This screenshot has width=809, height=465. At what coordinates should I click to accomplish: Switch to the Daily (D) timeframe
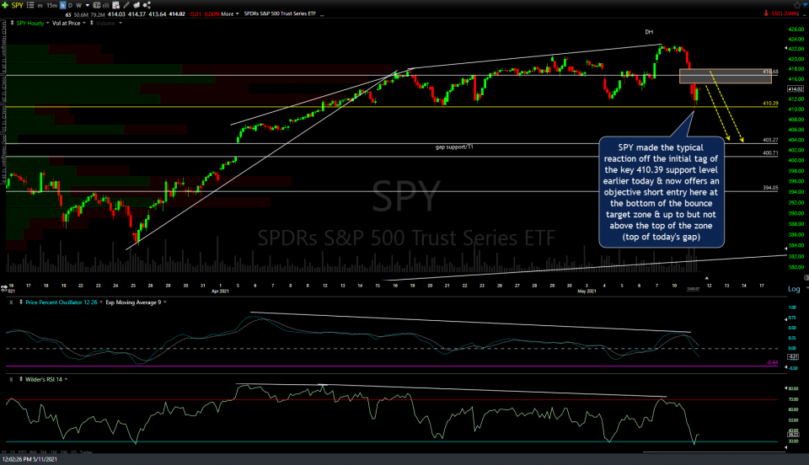pyautogui.click(x=70, y=5)
